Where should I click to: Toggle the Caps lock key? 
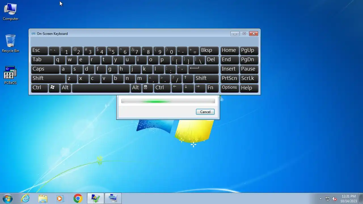click(x=45, y=69)
